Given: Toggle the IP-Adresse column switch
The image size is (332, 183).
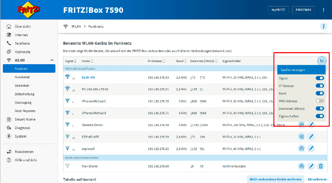Looking at the screenshot, I should [320, 86].
